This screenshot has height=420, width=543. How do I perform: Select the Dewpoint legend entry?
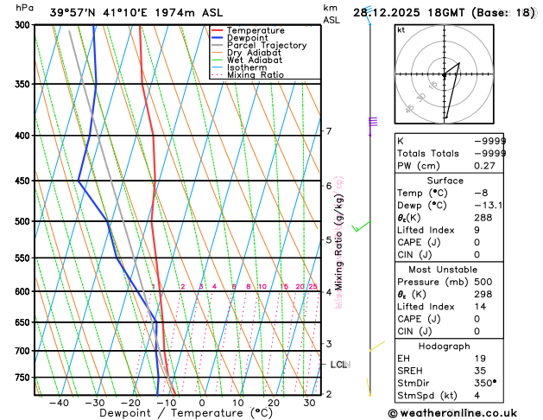[250, 38]
